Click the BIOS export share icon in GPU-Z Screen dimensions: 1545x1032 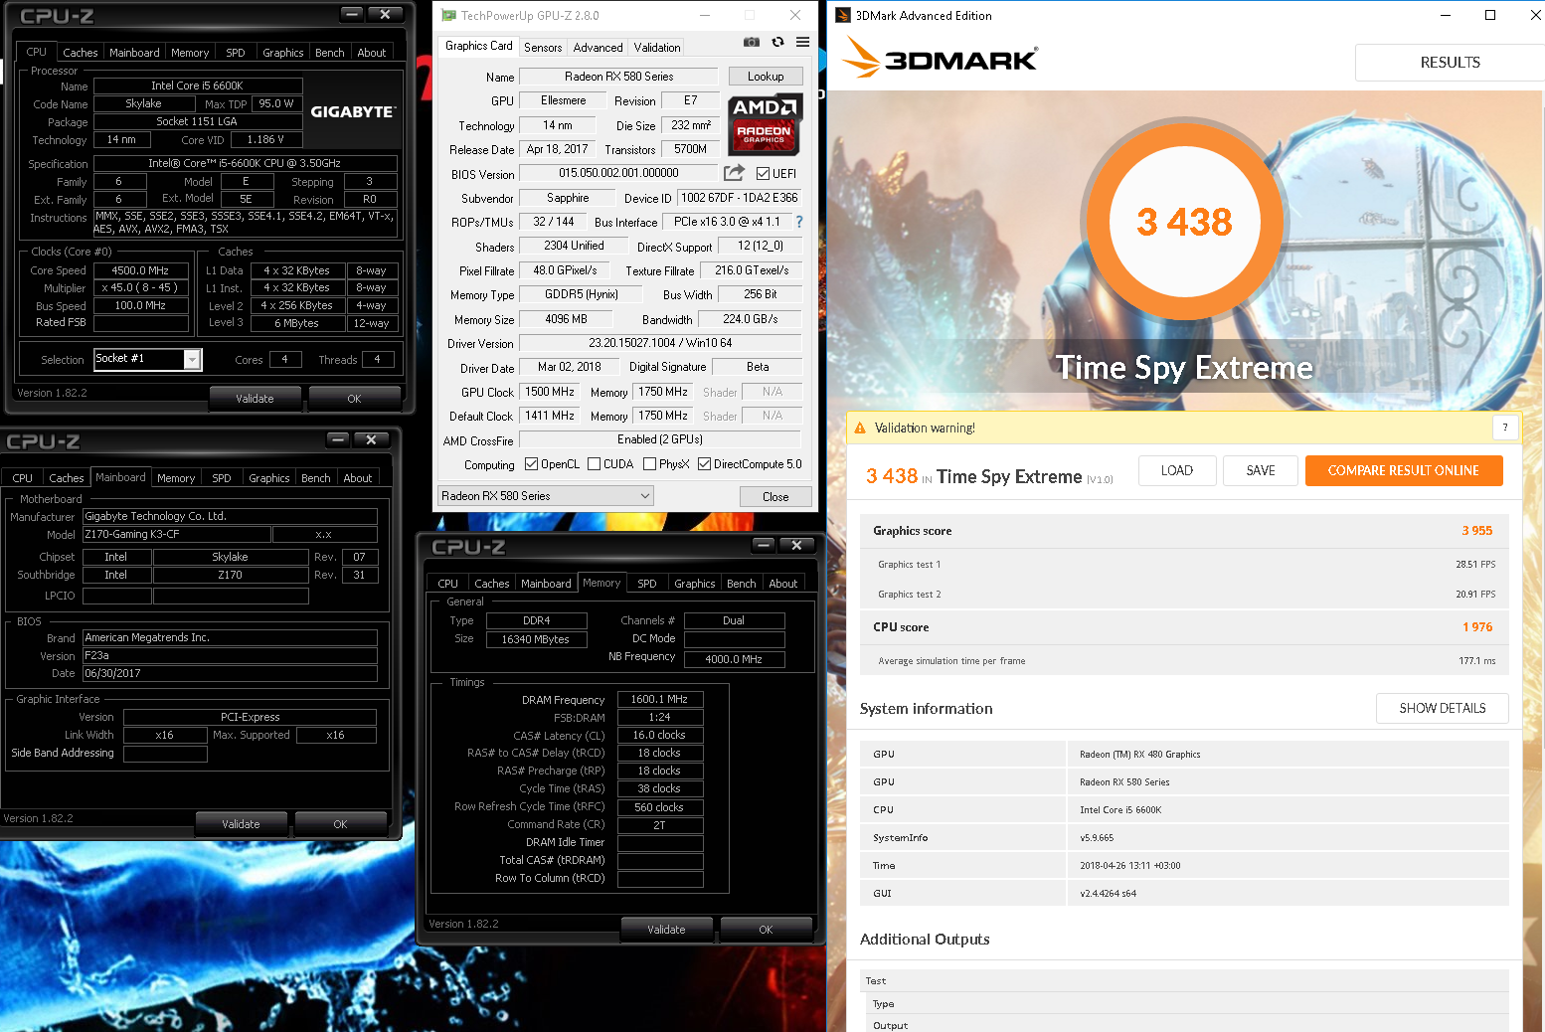735,173
